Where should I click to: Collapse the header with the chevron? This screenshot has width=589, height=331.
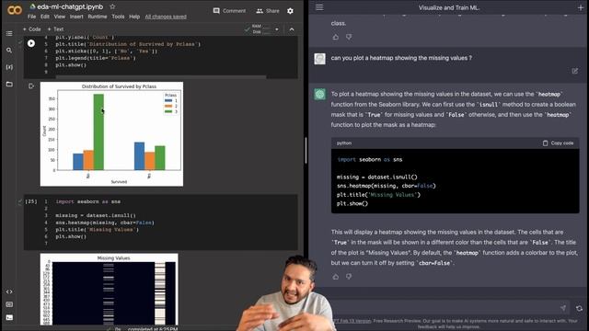pos(292,29)
